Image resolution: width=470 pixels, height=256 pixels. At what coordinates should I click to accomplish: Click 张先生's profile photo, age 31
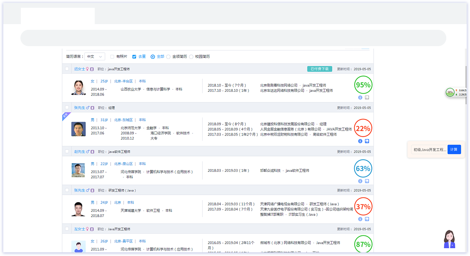(78, 129)
